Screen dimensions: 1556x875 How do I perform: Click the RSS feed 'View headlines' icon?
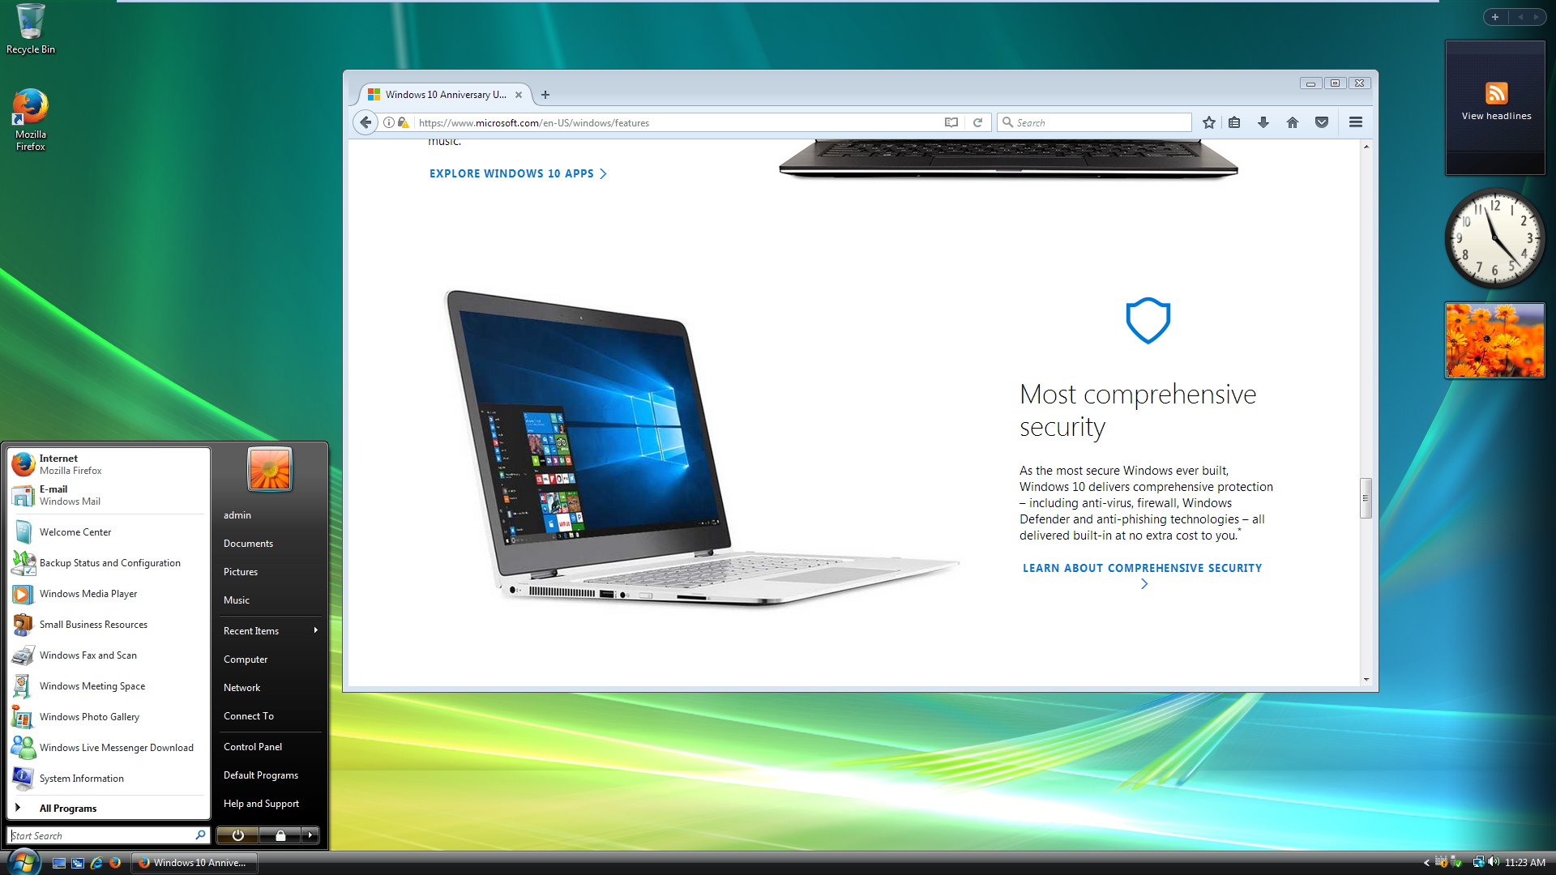point(1496,93)
